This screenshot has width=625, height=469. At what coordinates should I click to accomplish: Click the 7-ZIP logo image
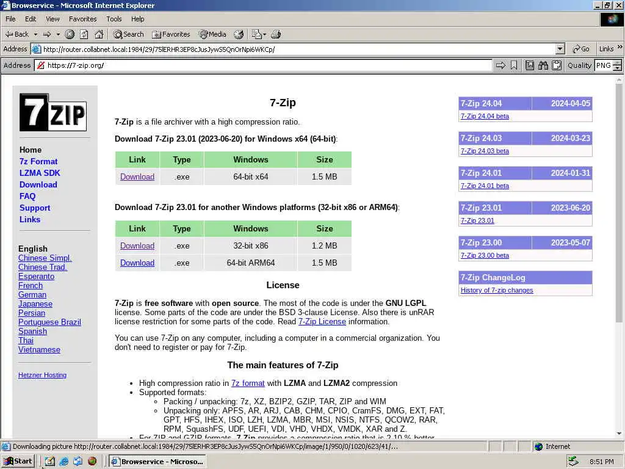(53, 112)
